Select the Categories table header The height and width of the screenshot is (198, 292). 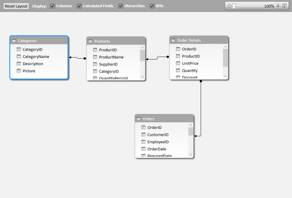point(39,40)
